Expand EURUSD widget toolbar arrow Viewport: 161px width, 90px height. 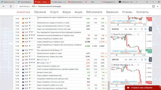pos(150,29)
